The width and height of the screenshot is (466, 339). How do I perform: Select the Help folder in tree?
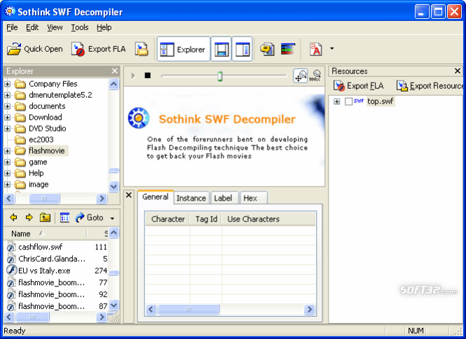pos(36,173)
